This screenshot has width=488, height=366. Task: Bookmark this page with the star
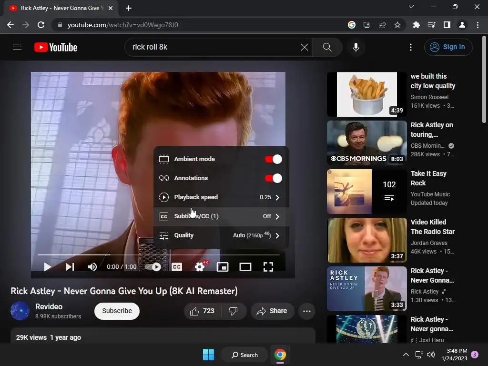397,25
